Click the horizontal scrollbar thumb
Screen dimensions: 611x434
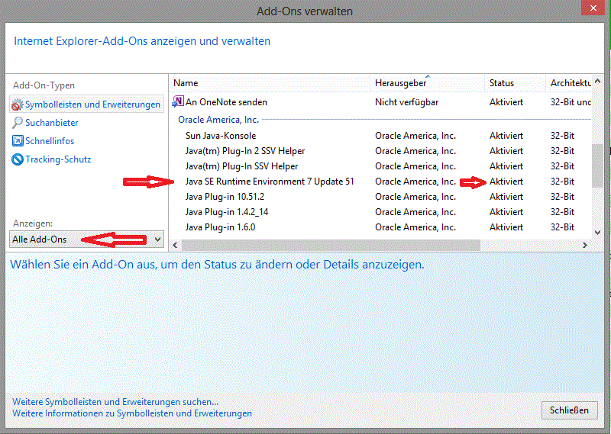[x=331, y=245]
